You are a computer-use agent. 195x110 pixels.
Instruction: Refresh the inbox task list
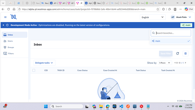pyautogui.click(x=177, y=54)
